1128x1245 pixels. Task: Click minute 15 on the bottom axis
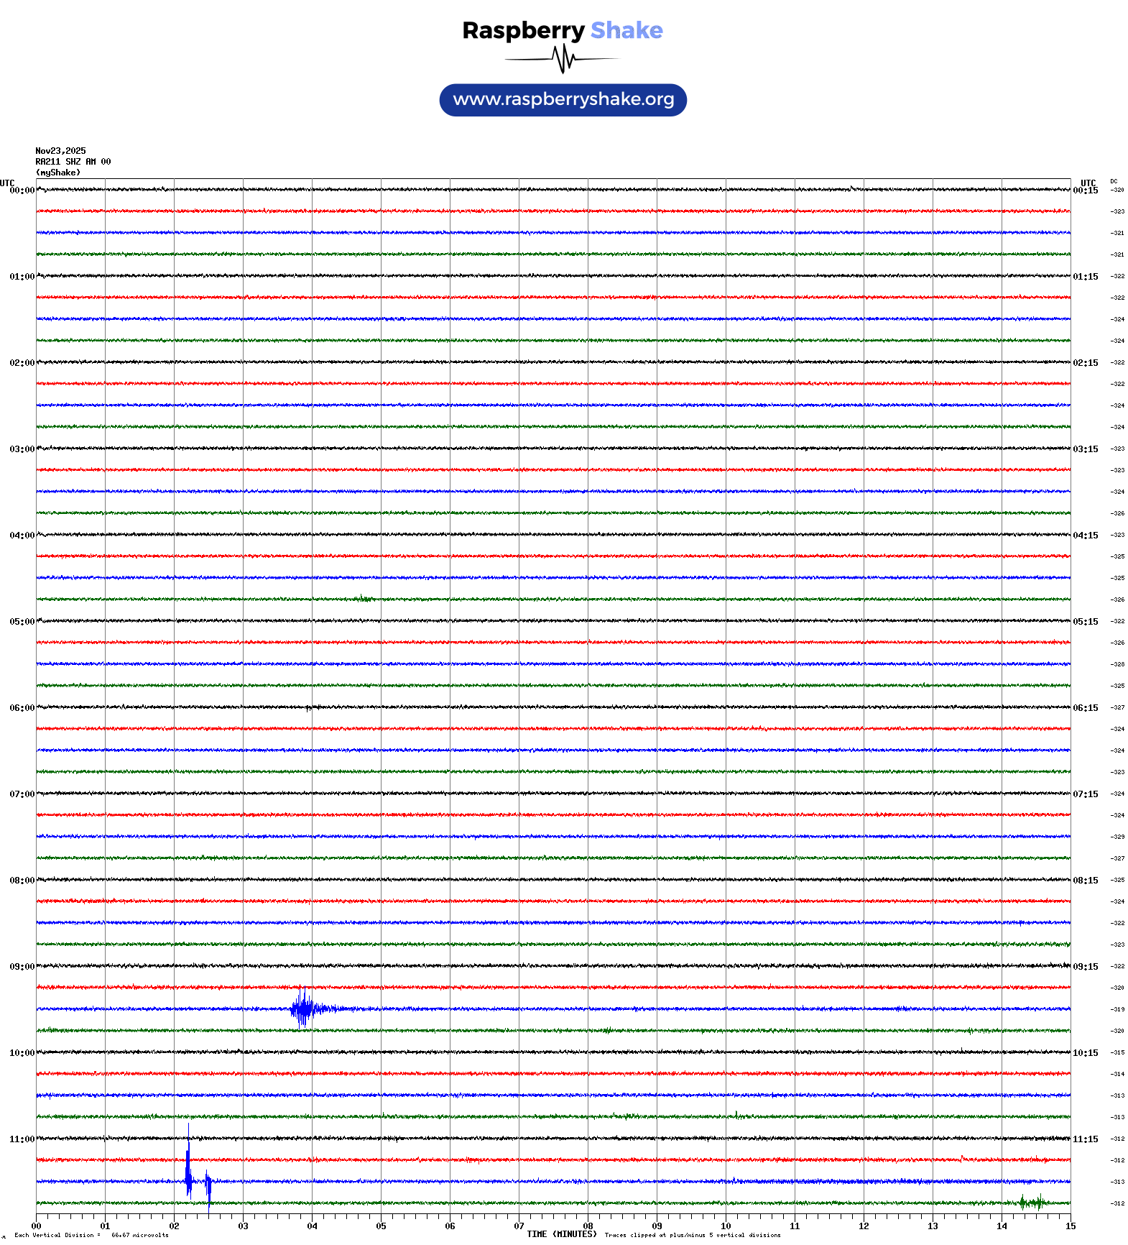coord(1071,1226)
